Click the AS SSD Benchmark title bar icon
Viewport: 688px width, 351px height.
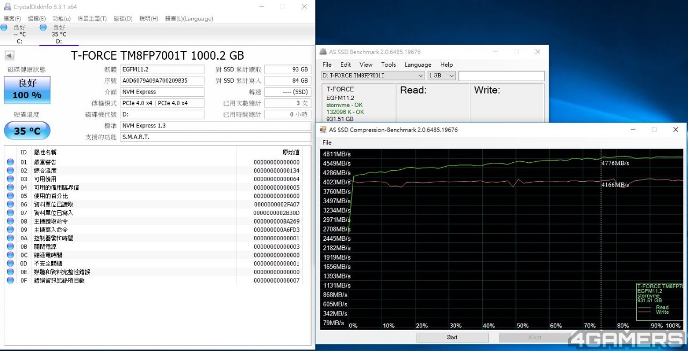click(323, 52)
